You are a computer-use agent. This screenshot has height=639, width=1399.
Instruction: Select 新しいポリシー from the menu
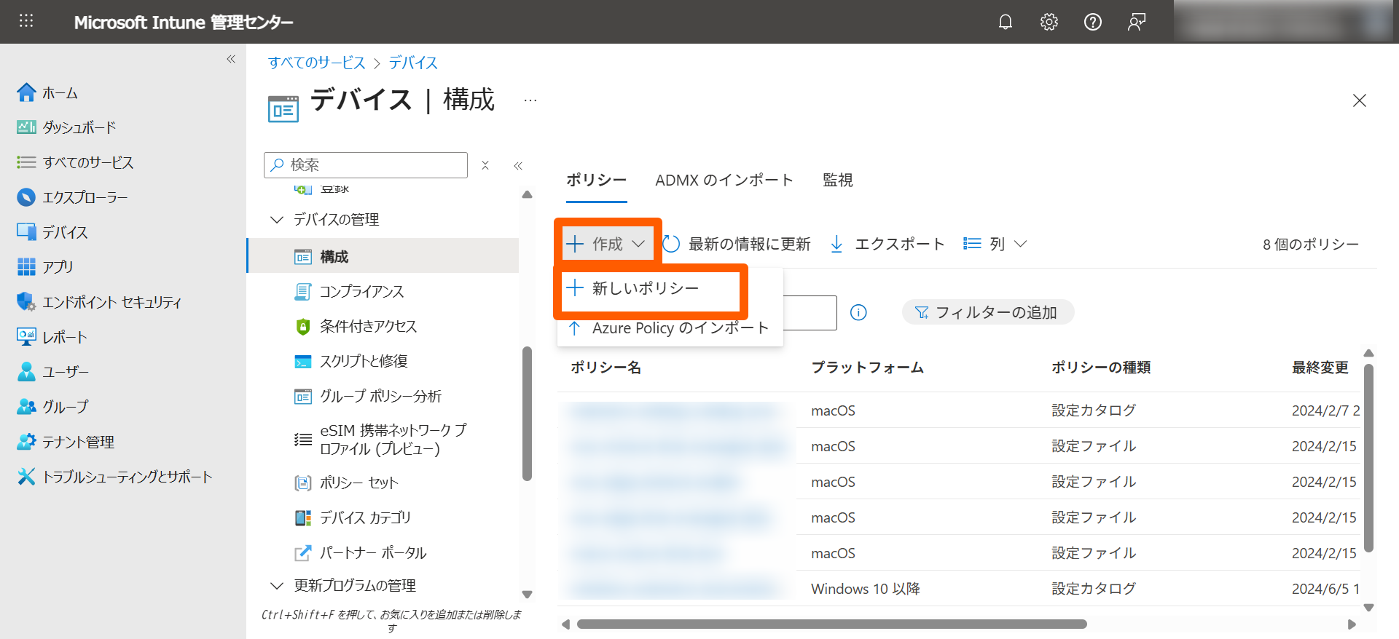[645, 288]
